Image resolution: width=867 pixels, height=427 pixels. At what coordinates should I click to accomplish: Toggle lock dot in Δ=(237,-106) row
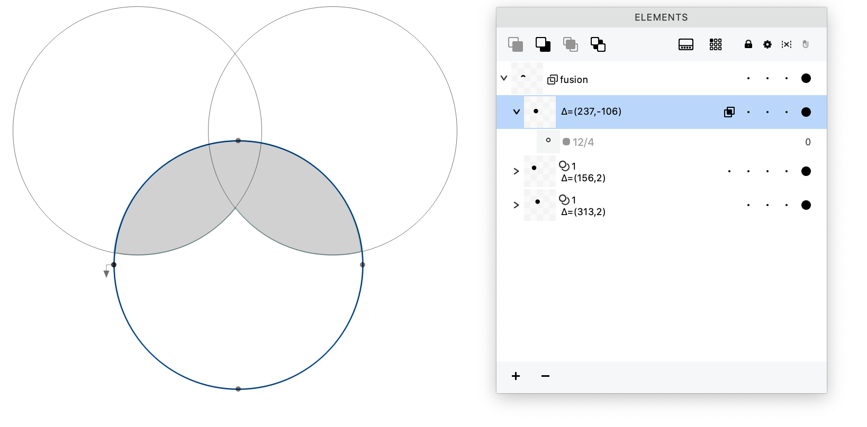(x=748, y=112)
